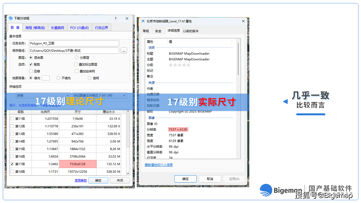Click the level table scroll down arrow
Viewport: 361px width, 203px height.
[128, 173]
